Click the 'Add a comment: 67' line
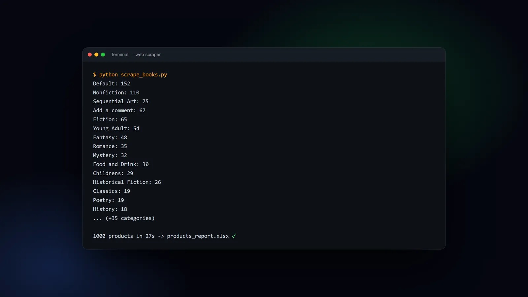This screenshot has height=297, width=528. tap(119, 110)
